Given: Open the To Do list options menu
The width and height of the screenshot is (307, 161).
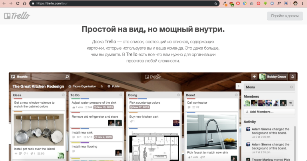Looking at the screenshot, I should pos(121,95).
